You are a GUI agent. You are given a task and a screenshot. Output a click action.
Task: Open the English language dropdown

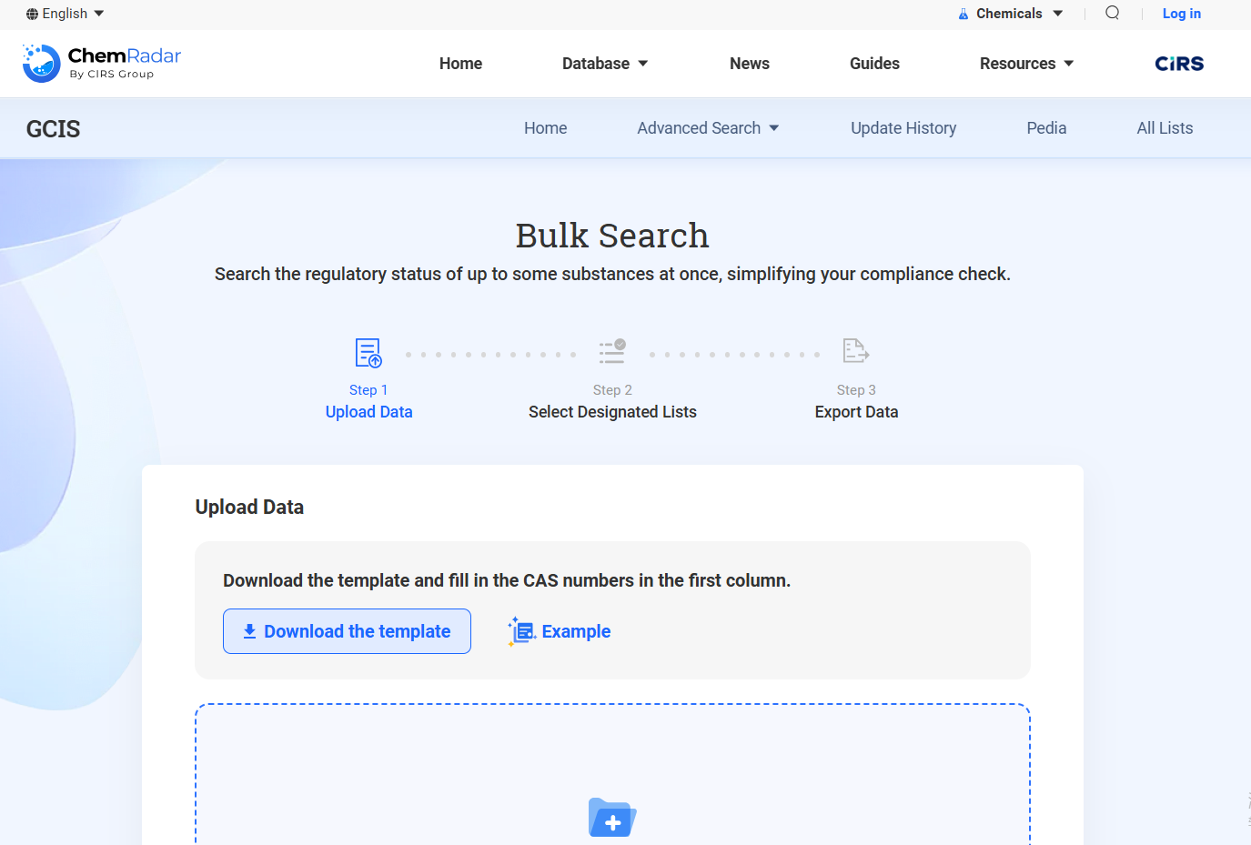click(65, 14)
